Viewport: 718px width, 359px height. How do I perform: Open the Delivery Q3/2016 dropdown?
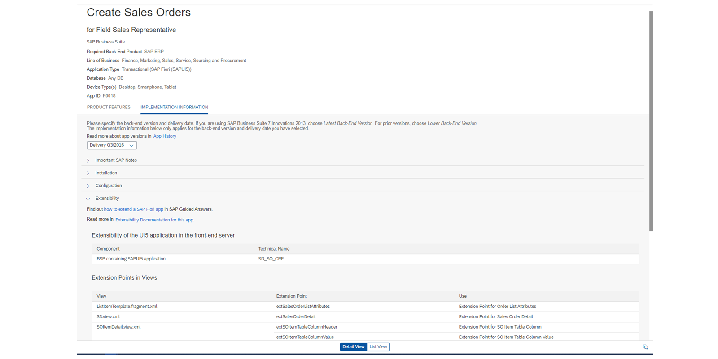pyautogui.click(x=112, y=145)
